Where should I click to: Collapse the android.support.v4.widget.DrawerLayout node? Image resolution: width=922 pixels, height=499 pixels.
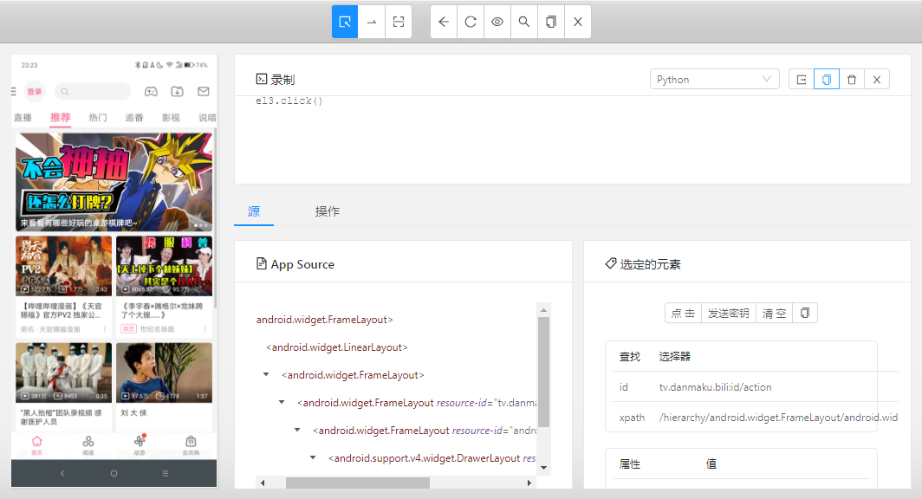[x=314, y=458]
